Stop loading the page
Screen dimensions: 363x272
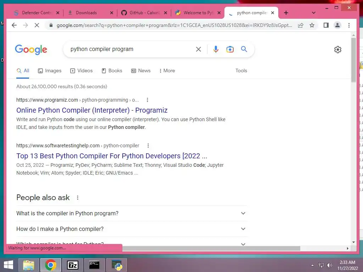pyautogui.click(x=37, y=25)
